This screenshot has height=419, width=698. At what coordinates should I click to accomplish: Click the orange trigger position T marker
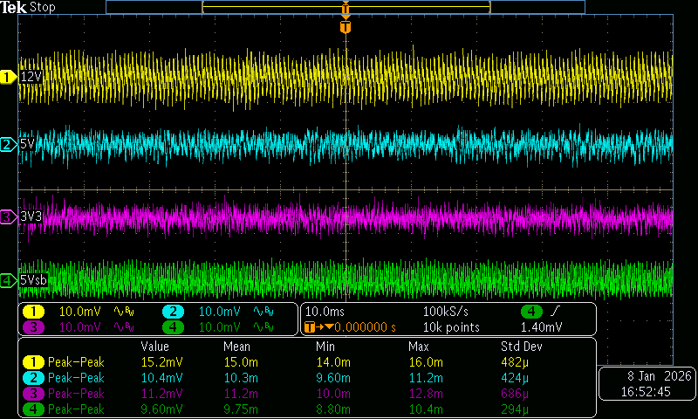pos(346,27)
